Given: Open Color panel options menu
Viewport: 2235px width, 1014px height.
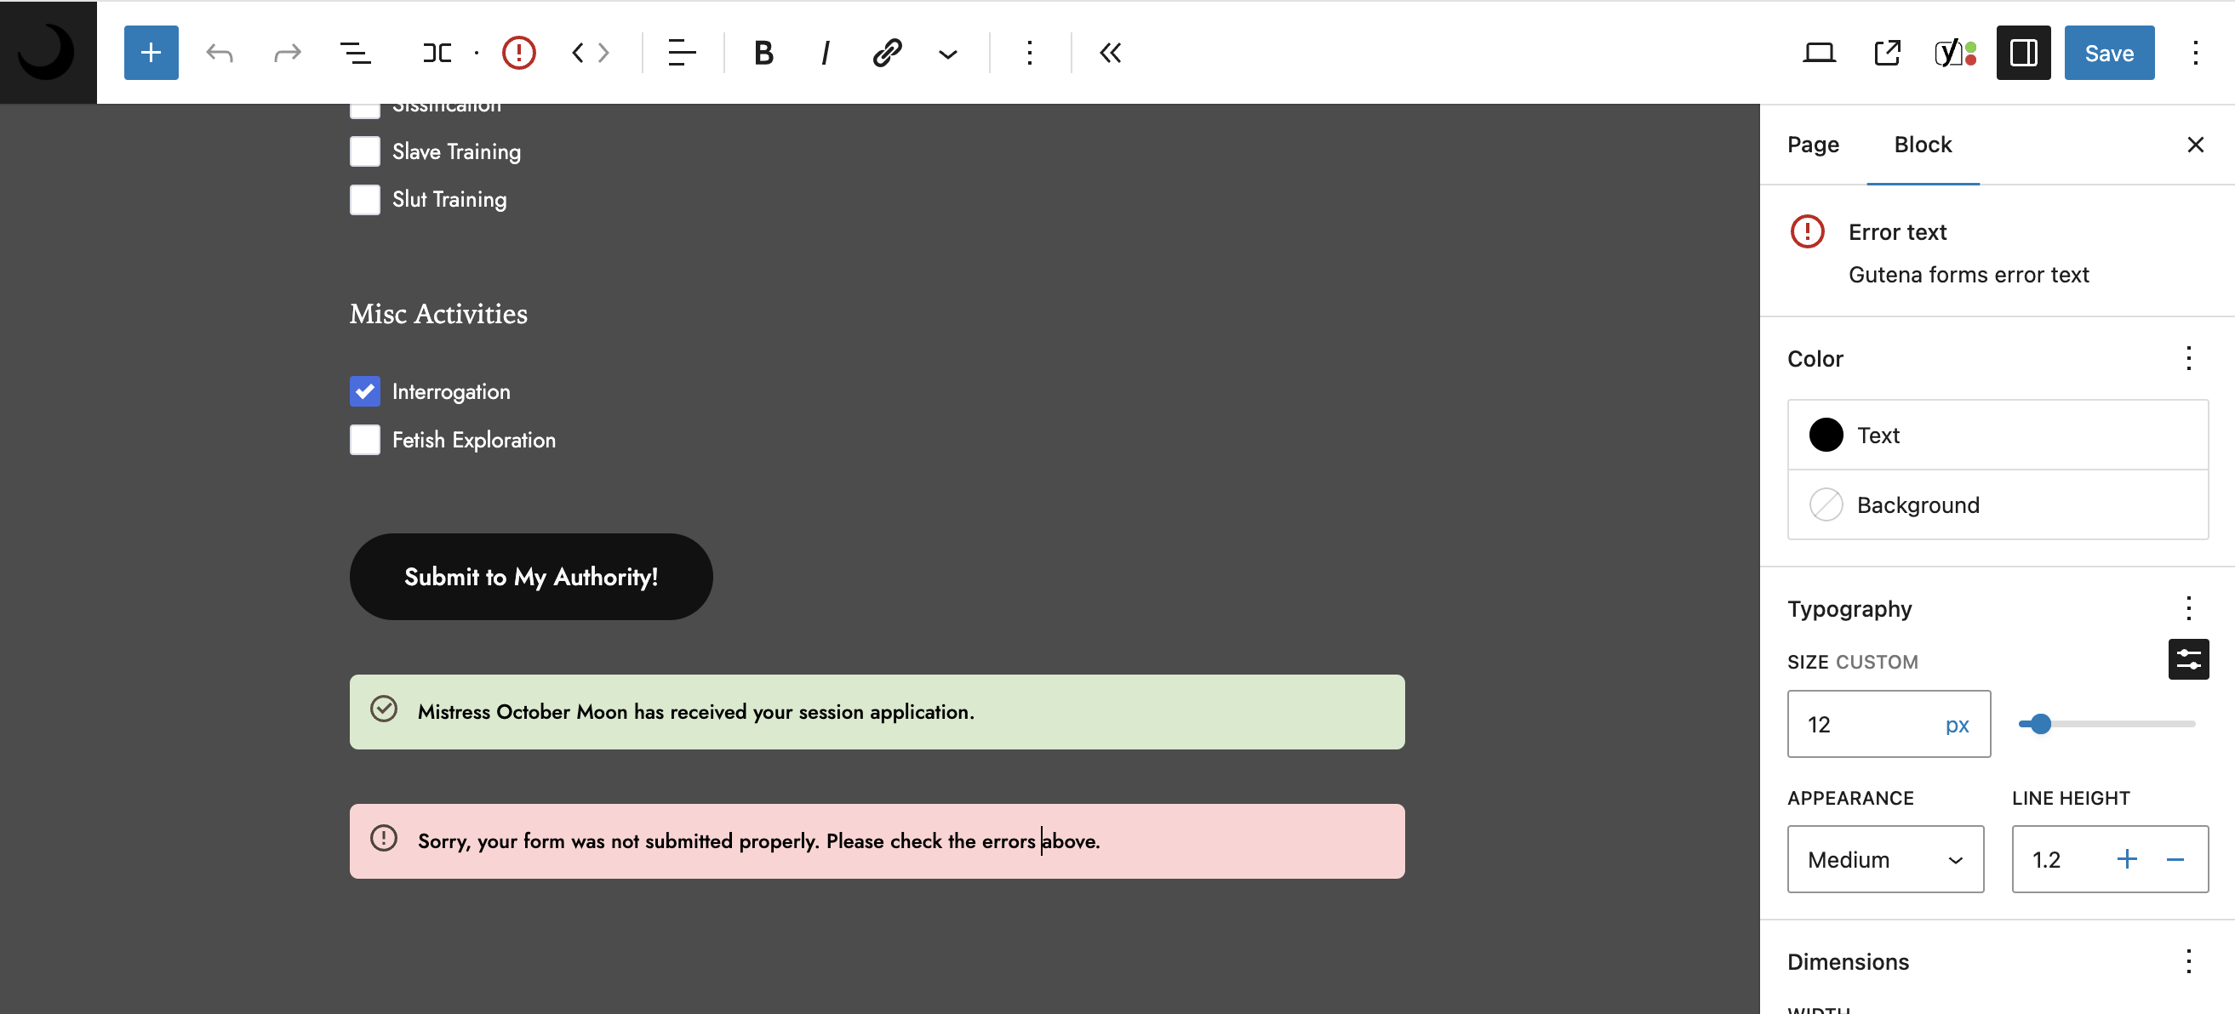Looking at the screenshot, I should point(2188,358).
